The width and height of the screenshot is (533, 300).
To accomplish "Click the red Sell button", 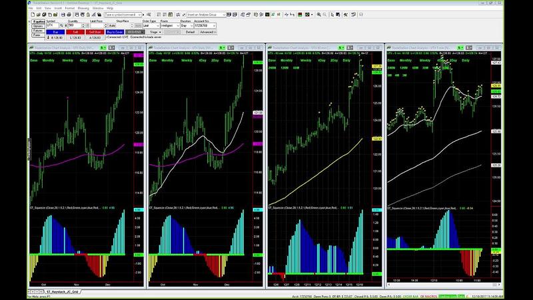I will coord(75,32).
